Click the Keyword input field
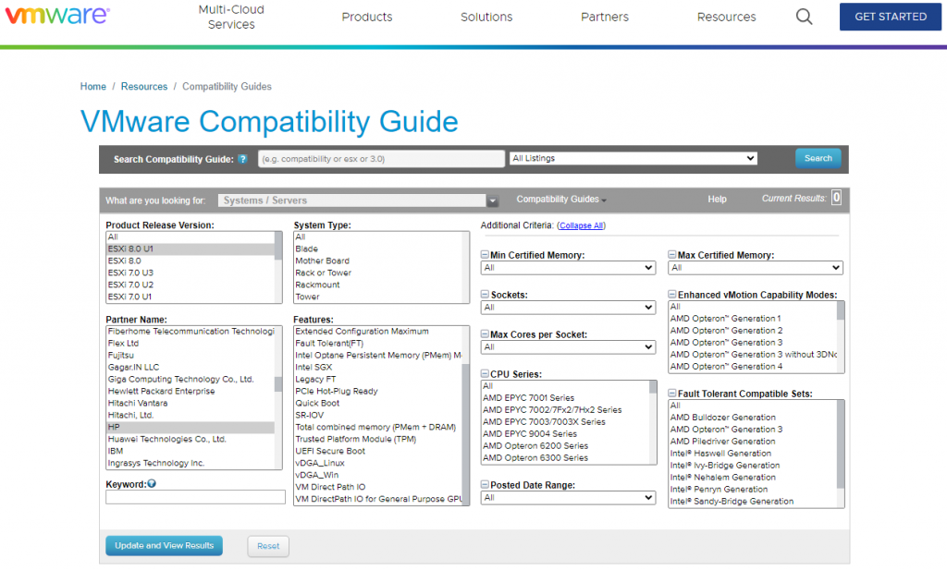 [195, 497]
